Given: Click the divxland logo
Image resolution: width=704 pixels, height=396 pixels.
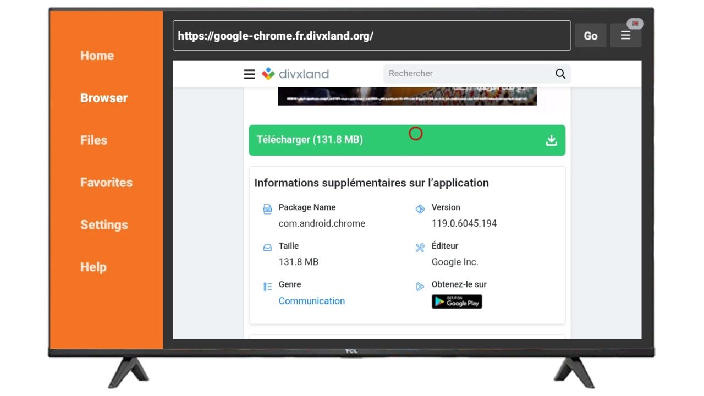Looking at the screenshot, I should [x=295, y=74].
